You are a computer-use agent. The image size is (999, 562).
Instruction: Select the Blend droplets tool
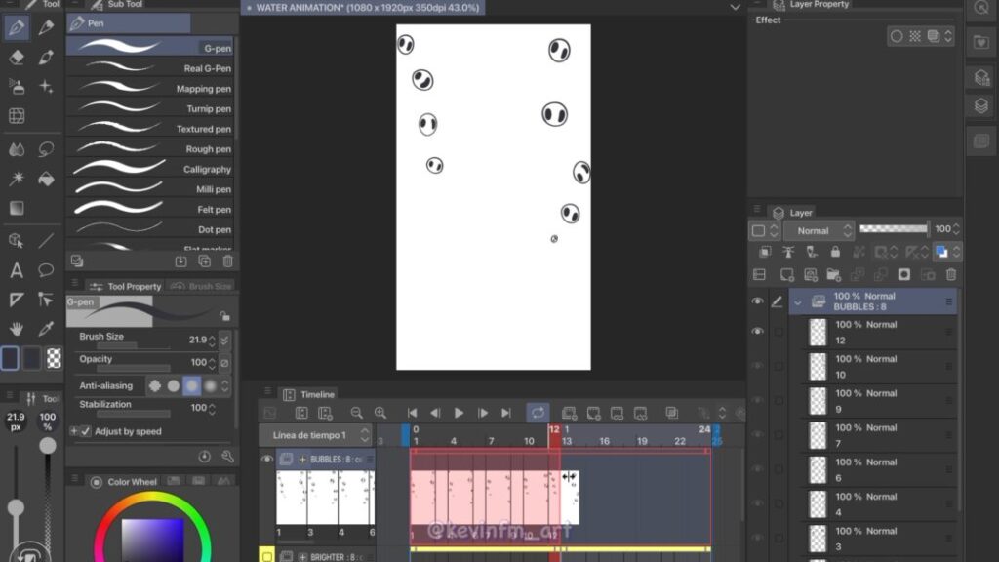17,149
